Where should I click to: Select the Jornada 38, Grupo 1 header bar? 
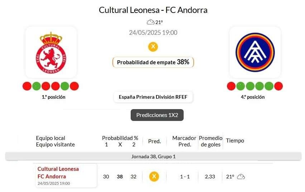(153, 156)
